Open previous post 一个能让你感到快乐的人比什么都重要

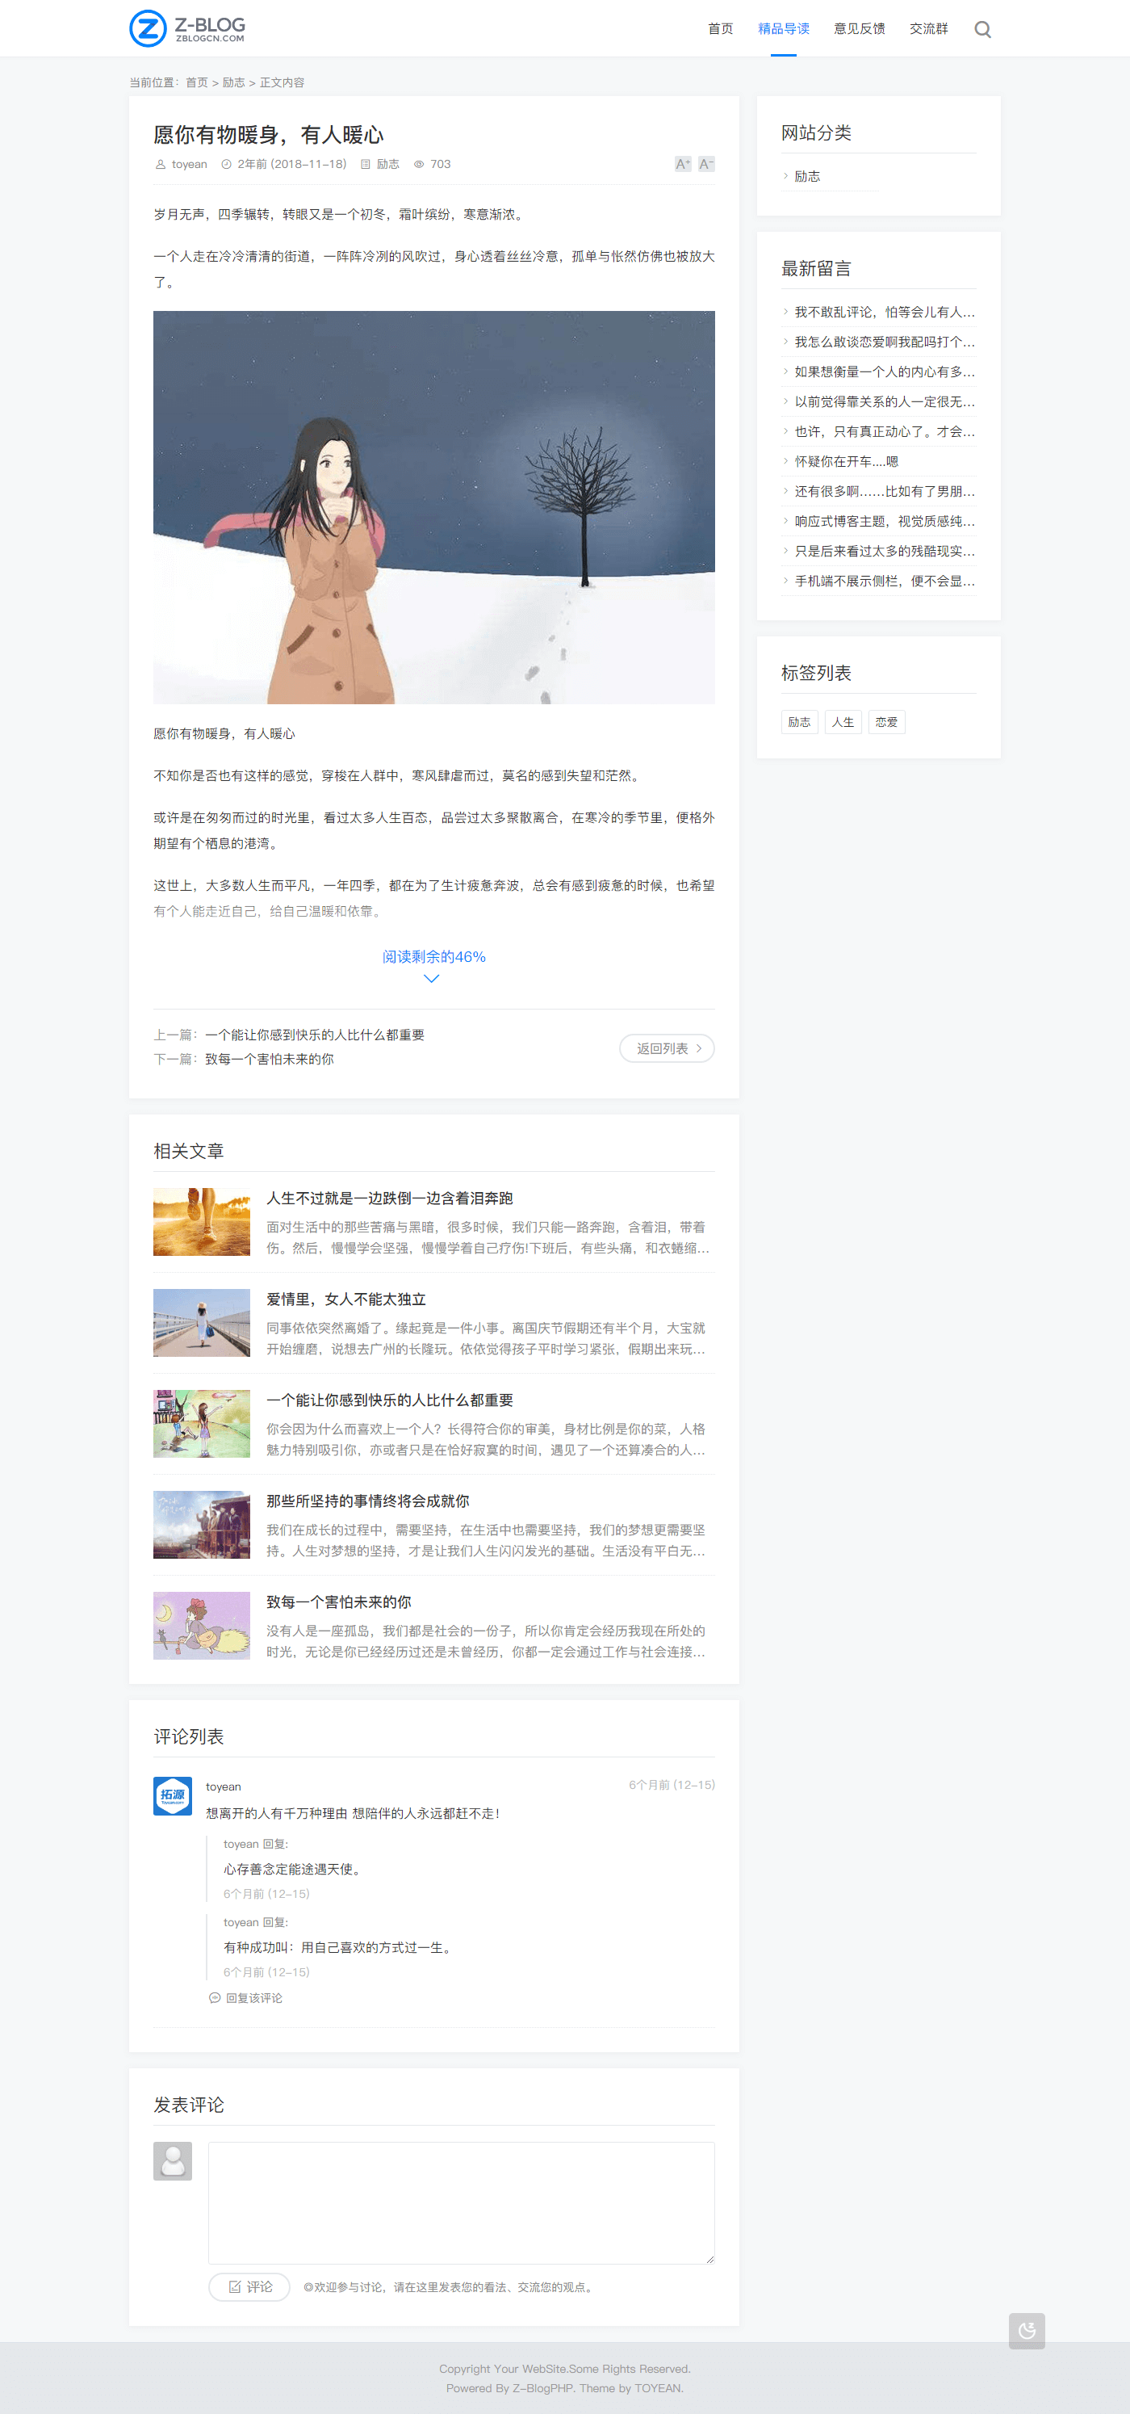tap(315, 1035)
